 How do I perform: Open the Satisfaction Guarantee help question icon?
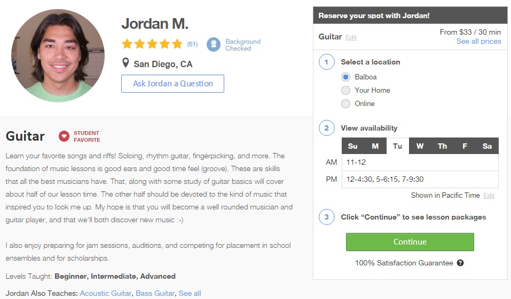(460, 263)
